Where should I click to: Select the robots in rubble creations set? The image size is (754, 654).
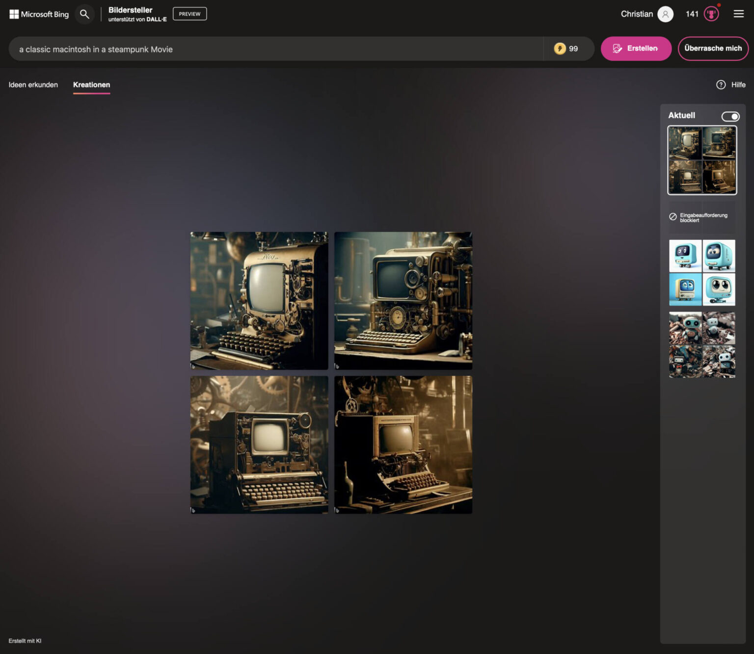click(702, 345)
